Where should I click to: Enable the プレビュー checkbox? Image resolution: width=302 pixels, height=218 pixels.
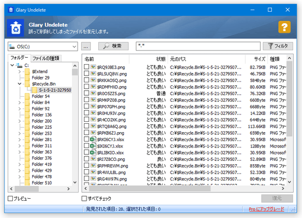[x=10, y=199]
